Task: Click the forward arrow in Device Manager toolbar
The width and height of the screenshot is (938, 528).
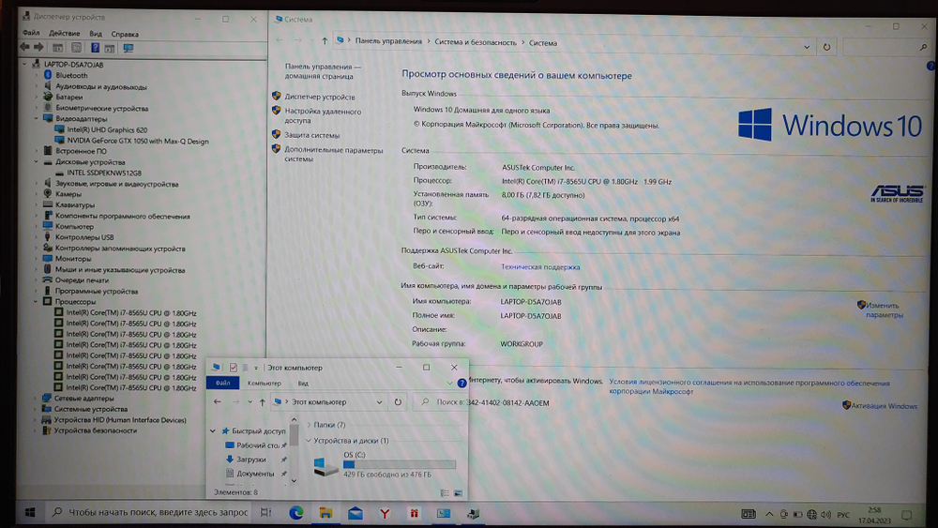Action: click(x=38, y=47)
